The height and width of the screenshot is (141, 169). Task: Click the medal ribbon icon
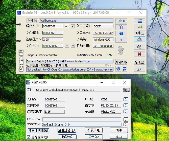tap(121, 50)
